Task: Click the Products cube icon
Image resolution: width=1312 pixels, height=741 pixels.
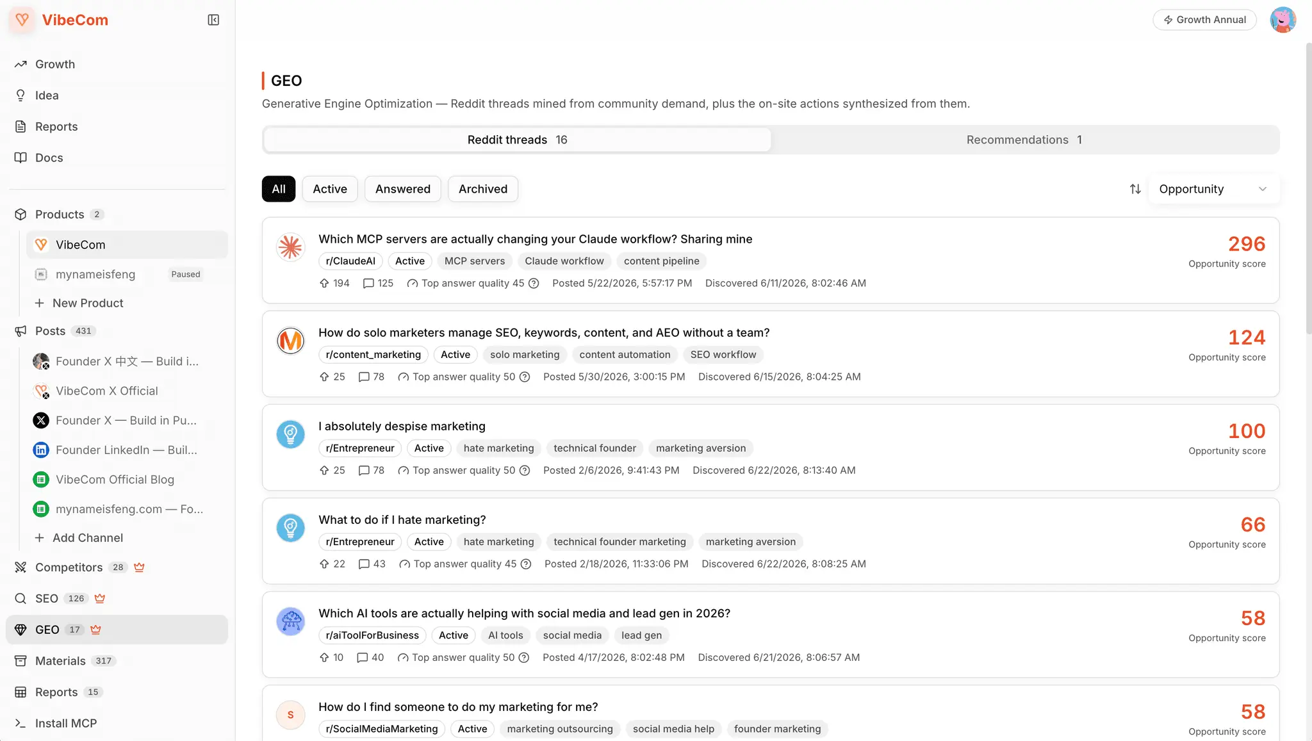Action: coord(20,215)
